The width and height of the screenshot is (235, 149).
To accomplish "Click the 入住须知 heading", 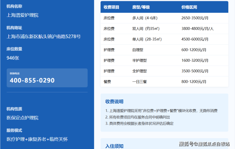I will pos(114,146).
